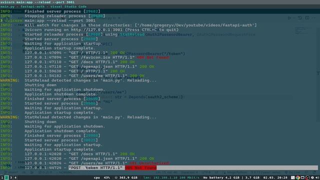The width and height of the screenshot is (320, 180).
Task: Click the first "StatReload detected changes" warning line
Action: (x=78, y=80)
